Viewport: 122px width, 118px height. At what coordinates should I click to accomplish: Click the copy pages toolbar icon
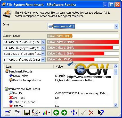(18, 113)
